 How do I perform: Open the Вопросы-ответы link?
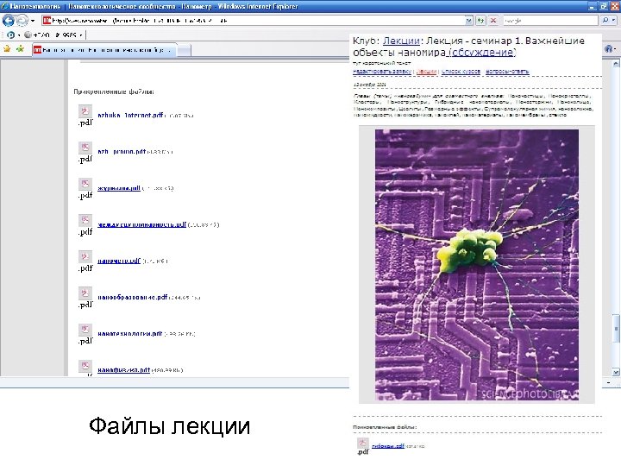click(x=507, y=72)
